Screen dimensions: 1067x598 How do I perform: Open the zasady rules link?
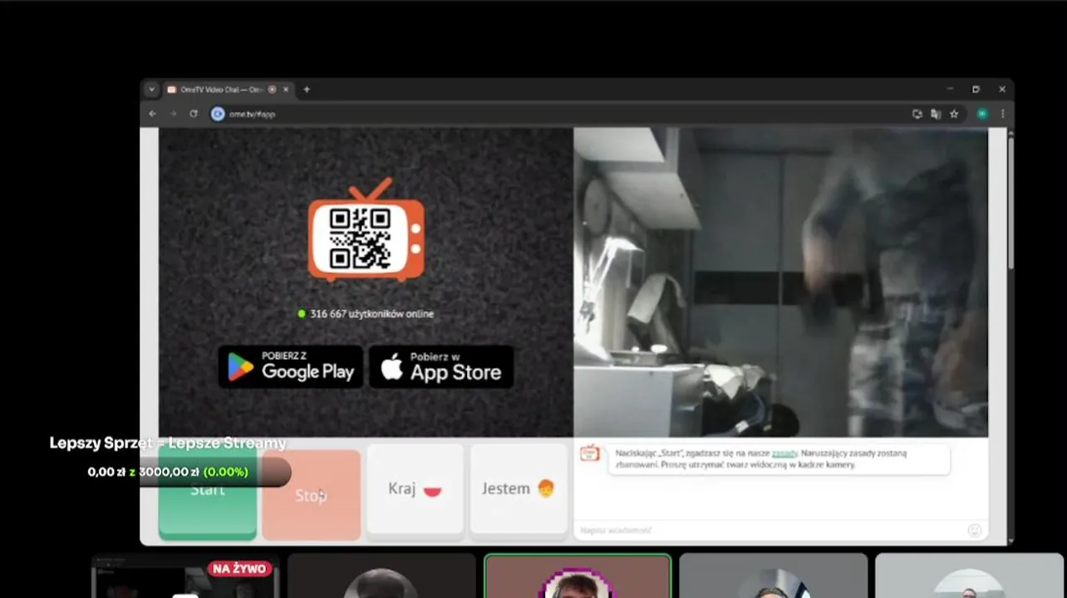point(784,453)
